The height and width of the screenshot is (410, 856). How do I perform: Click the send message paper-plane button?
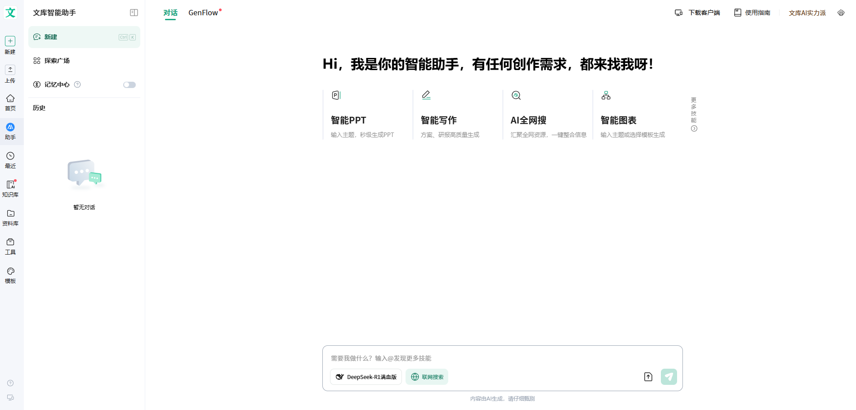pyautogui.click(x=669, y=377)
